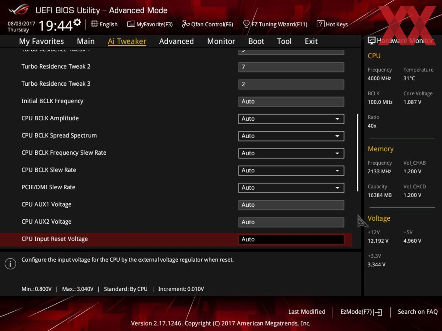Click the Turbo Residence Tweak 3 field
Screen dimensions: 442x331
pyautogui.click(x=291, y=84)
